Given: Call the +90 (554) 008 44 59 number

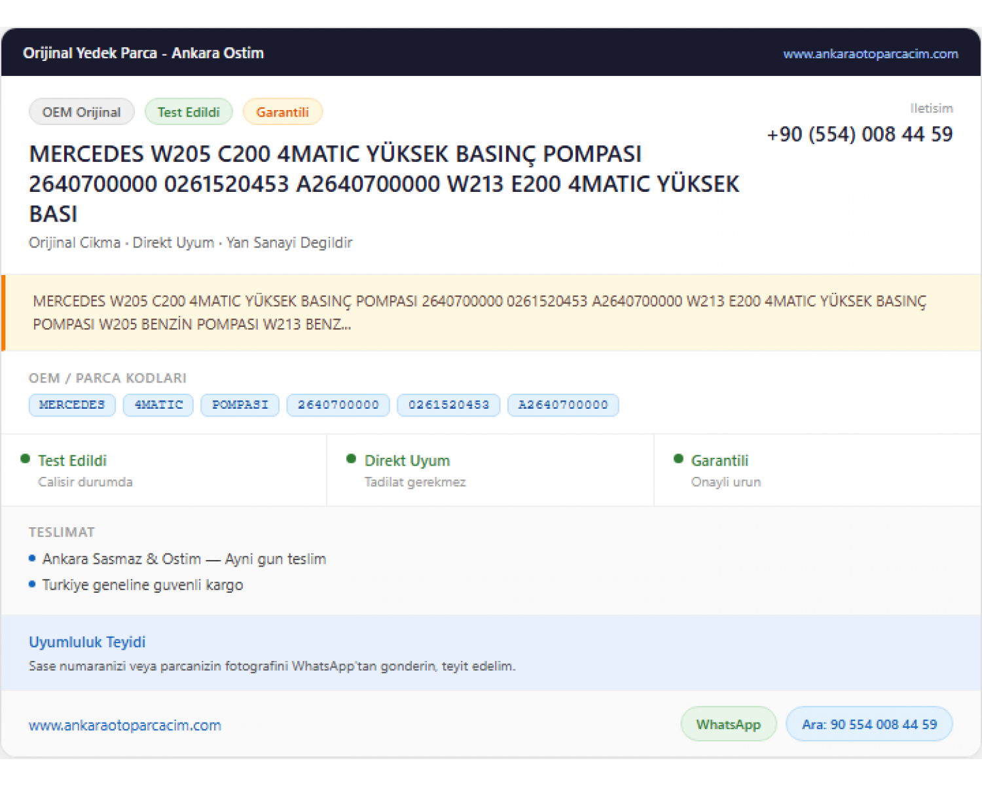Looking at the screenshot, I should point(860,134).
